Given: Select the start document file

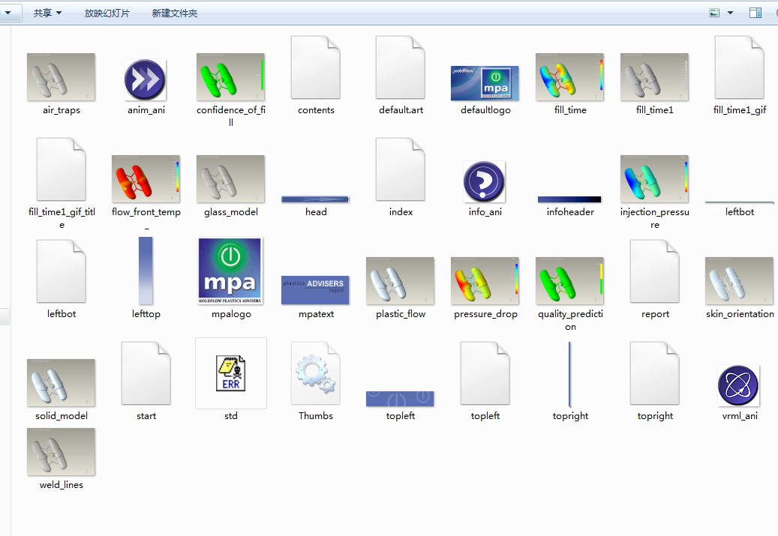Looking at the screenshot, I should click(146, 373).
